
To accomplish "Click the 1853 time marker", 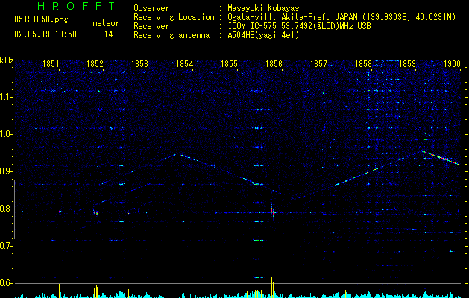I will coord(139,63).
